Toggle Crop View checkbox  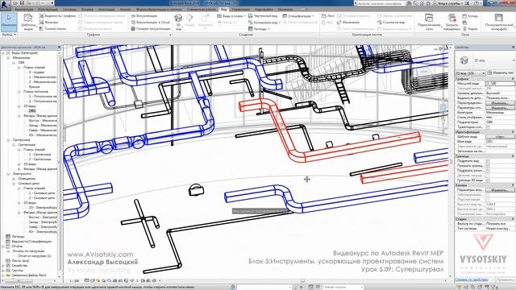(488, 161)
